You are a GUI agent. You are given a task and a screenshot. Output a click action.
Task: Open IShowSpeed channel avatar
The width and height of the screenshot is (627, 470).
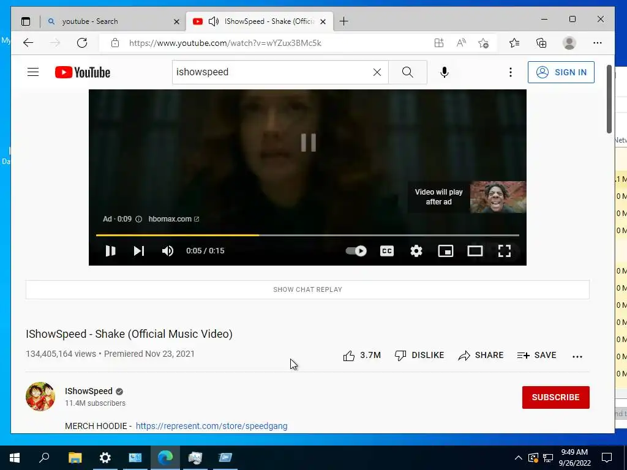tap(40, 397)
